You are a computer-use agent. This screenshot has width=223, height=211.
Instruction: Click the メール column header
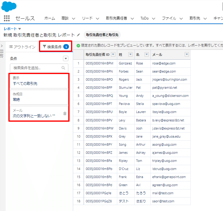[170, 55]
